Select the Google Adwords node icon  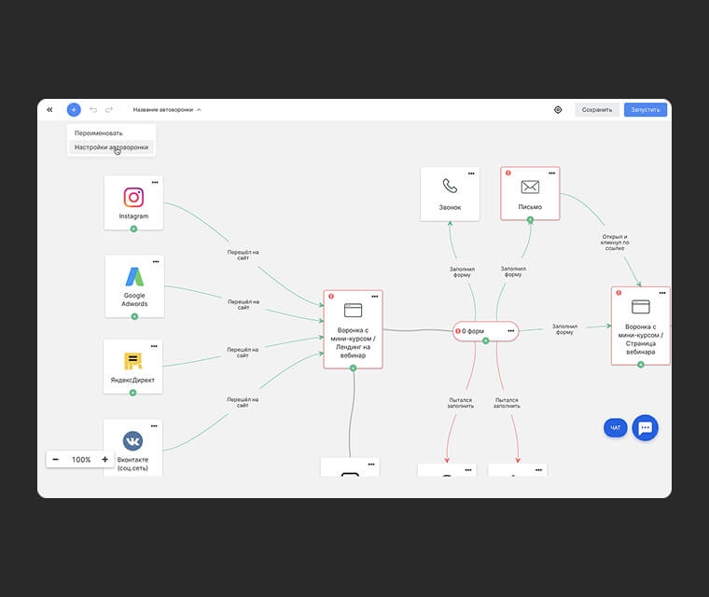click(x=134, y=276)
